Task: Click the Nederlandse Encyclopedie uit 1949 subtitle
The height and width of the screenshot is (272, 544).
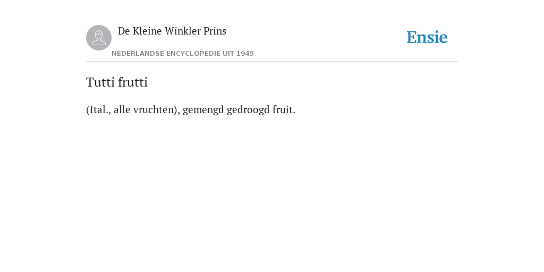Action: (x=183, y=54)
